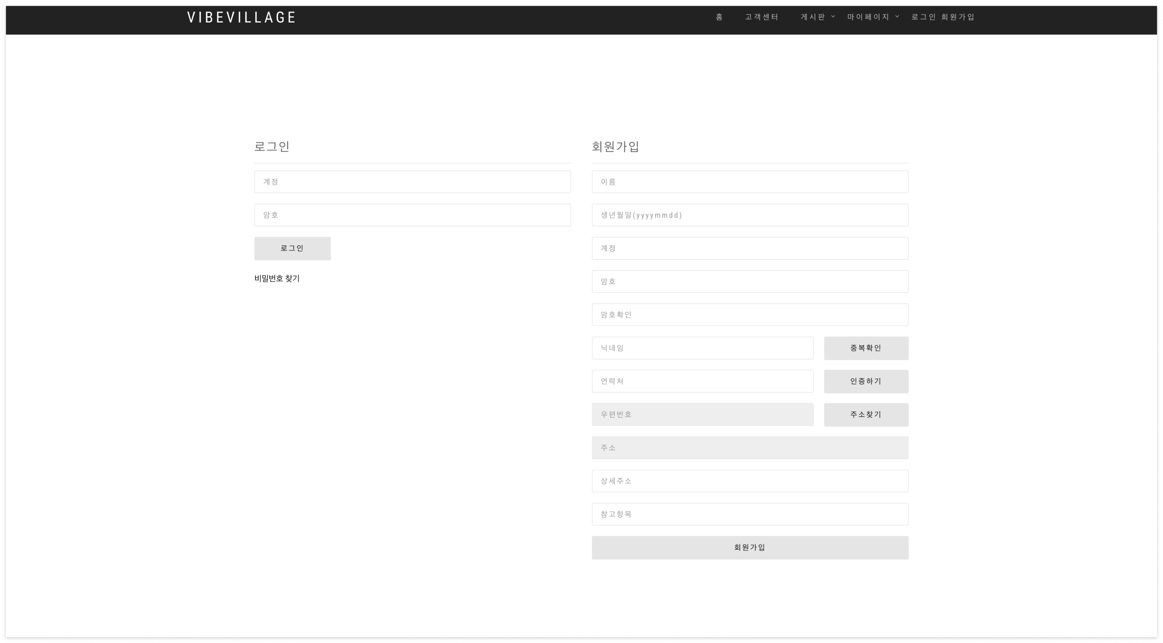The height and width of the screenshot is (643, 1163).
Task: Submit with the wide 회원가입 button
Action: tap(749, 548)
